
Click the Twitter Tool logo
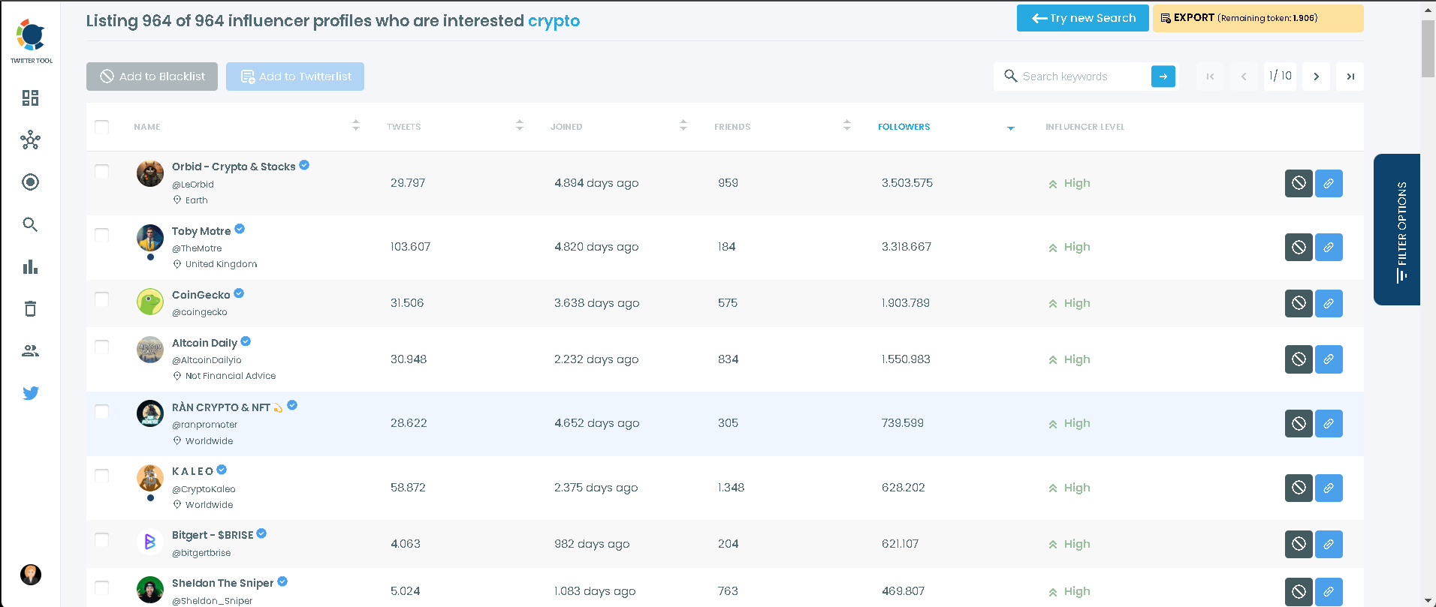click(x=31, y=41)
